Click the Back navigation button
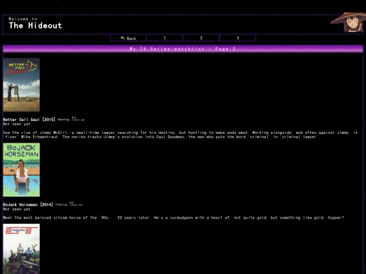 point(128,38)
